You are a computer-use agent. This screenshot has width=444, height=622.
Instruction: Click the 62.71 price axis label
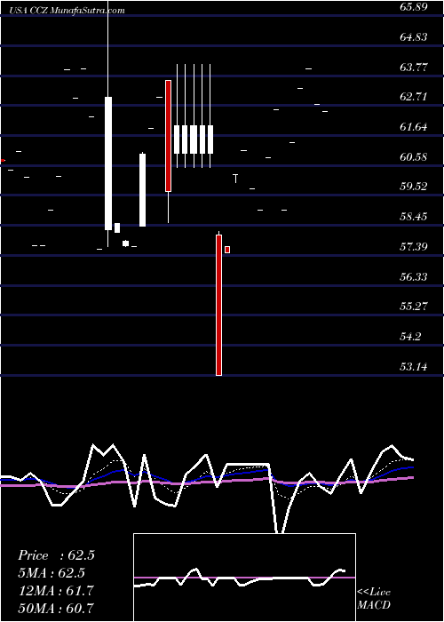pyautogui.click(x=414, y=97)
